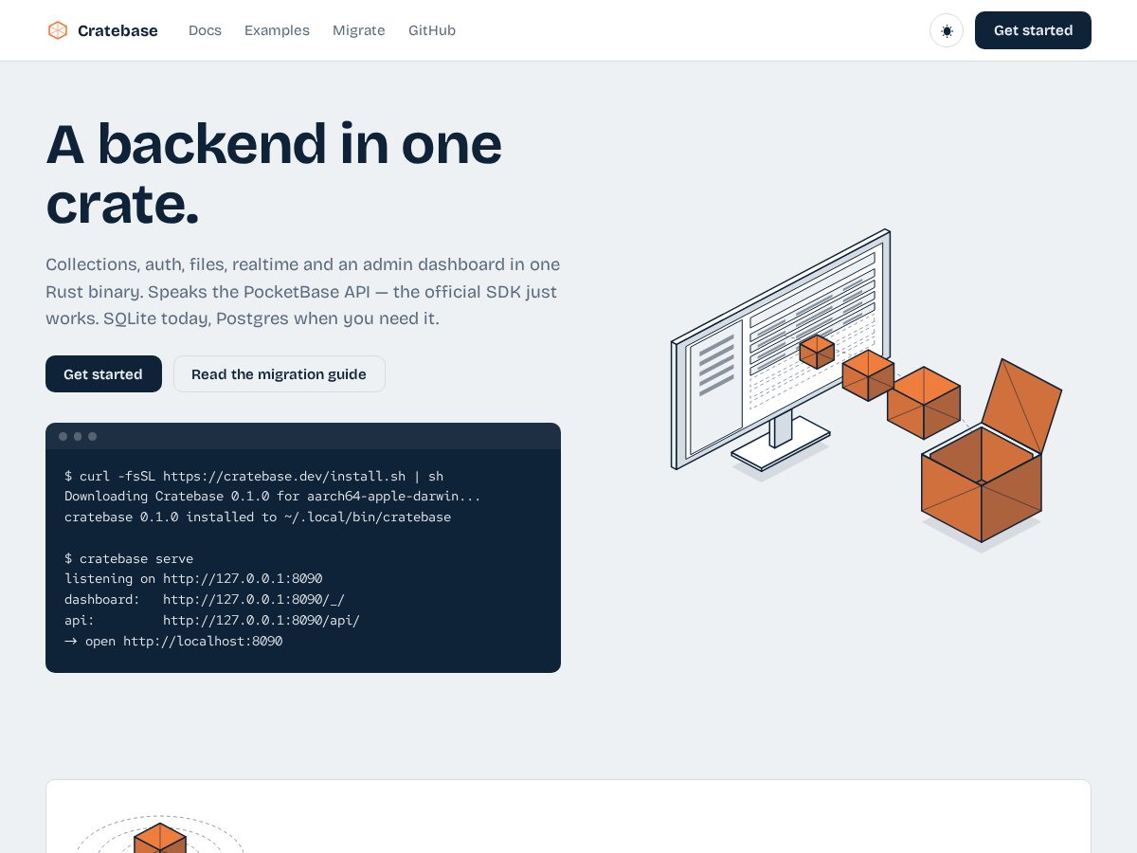Go to the Examples page

point(277,30)
